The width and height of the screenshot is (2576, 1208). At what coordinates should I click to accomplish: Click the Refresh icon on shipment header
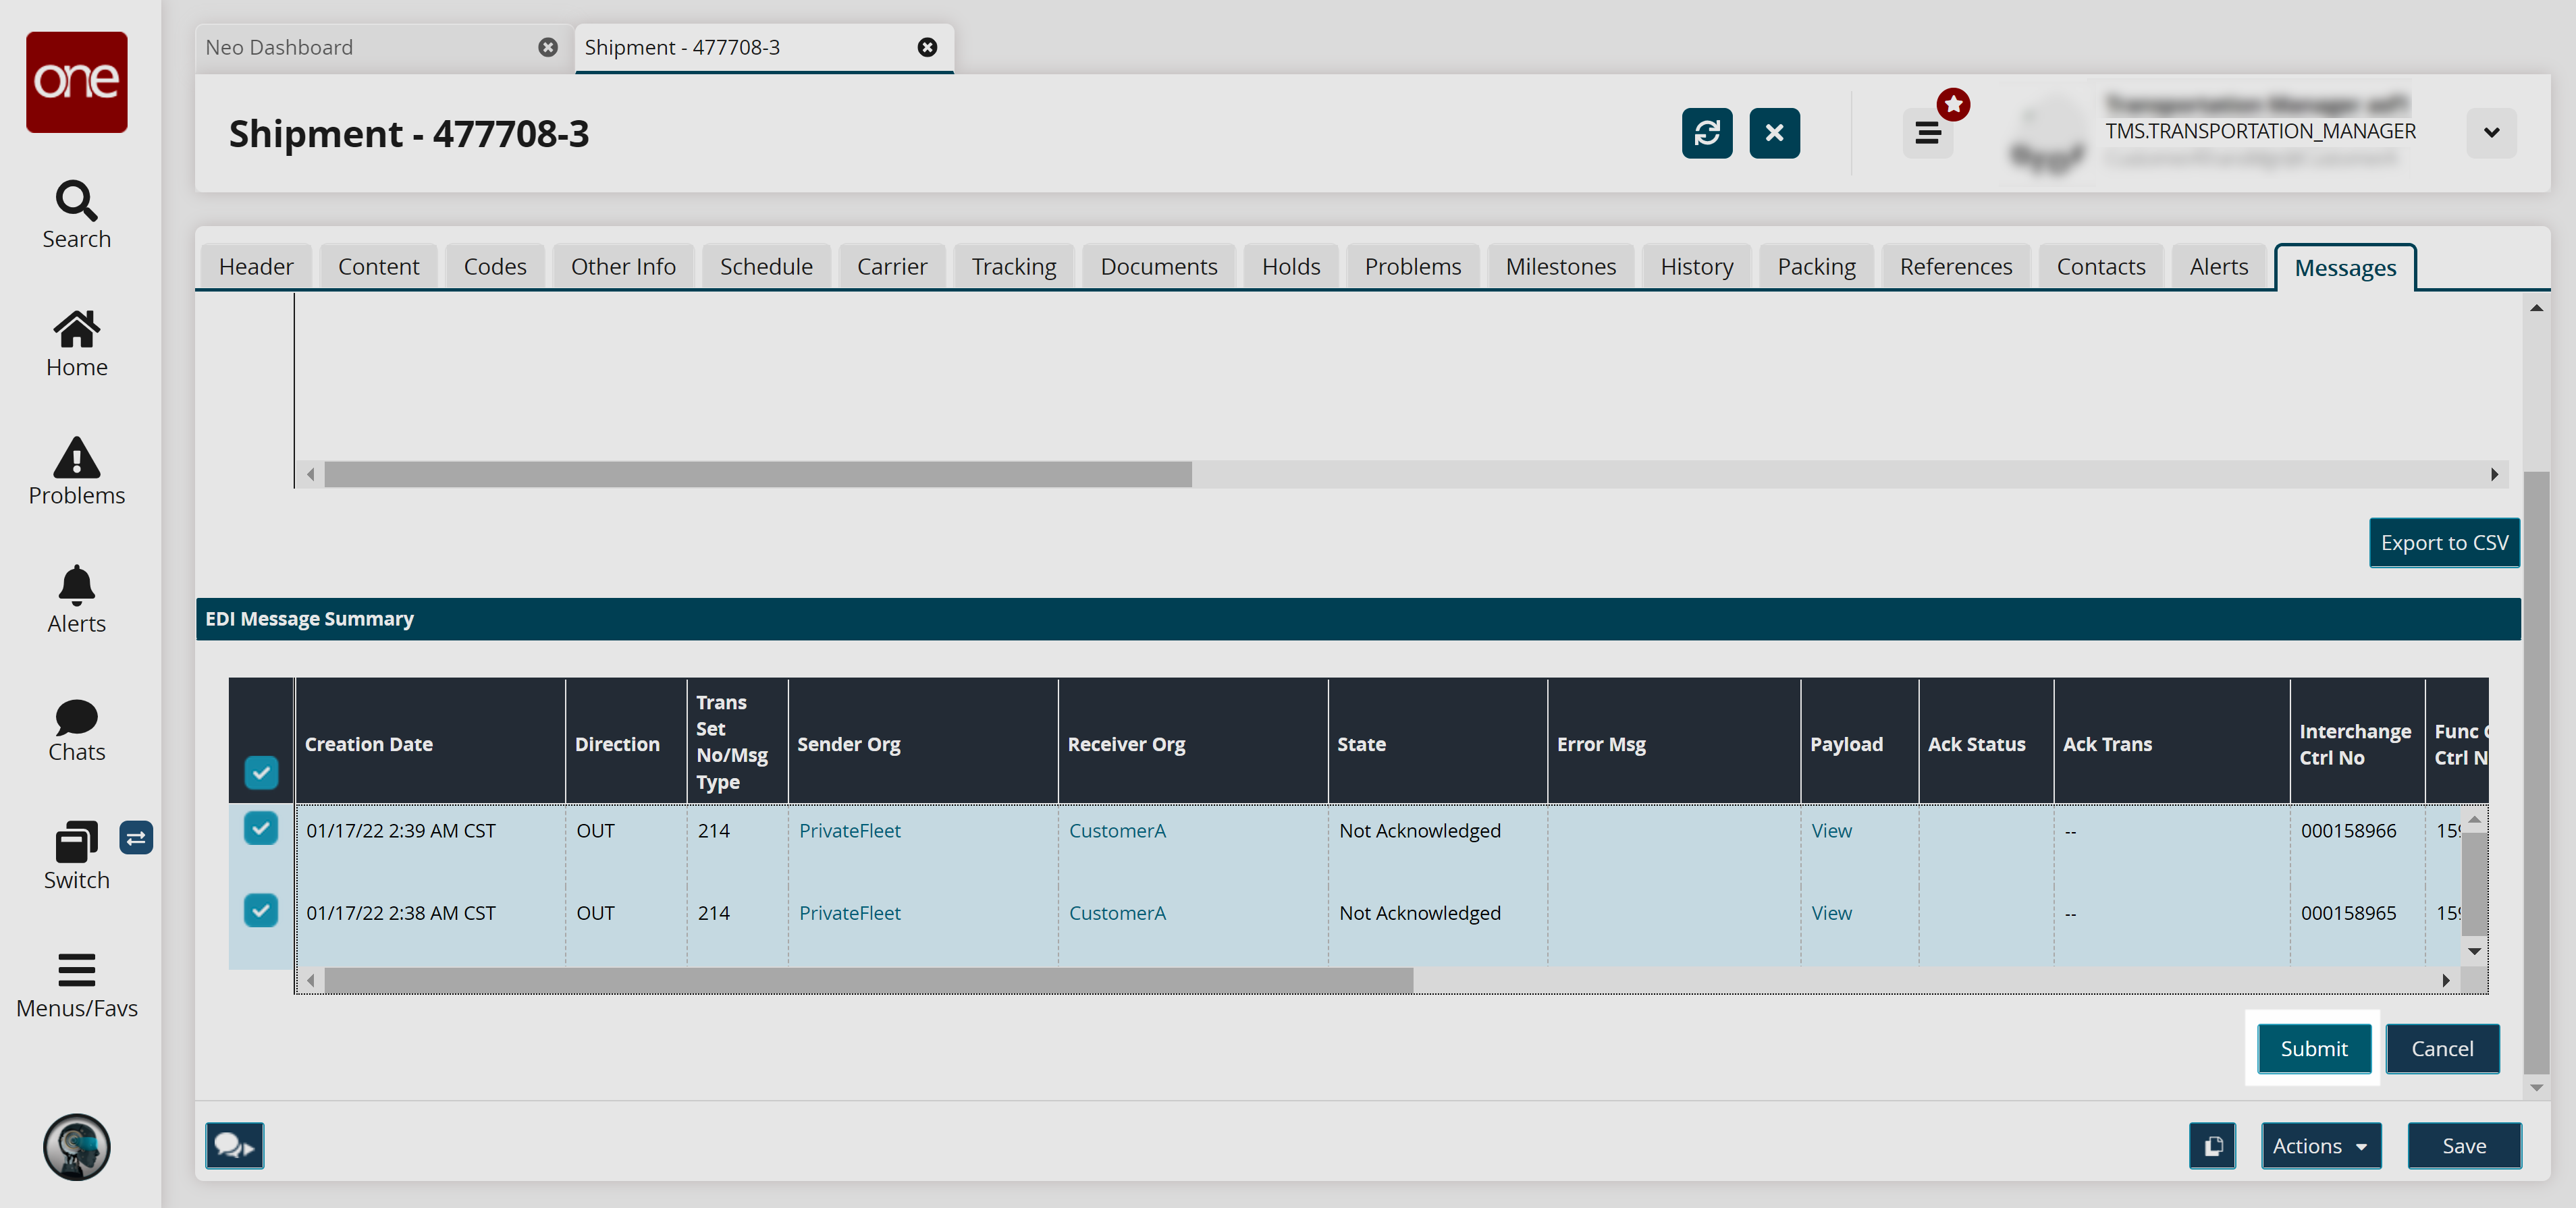1707,133
